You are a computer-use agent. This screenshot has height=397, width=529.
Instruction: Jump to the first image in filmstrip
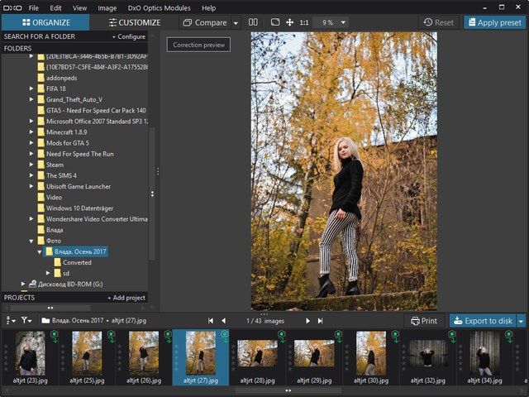pyautogui.click(x=210, y=320)
